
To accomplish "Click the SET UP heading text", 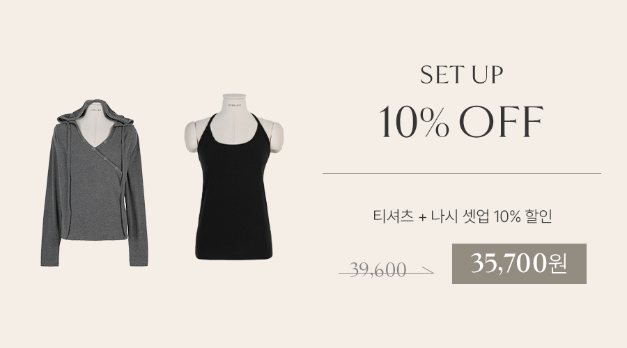I will pyautogui.click(x=461, y=74).
